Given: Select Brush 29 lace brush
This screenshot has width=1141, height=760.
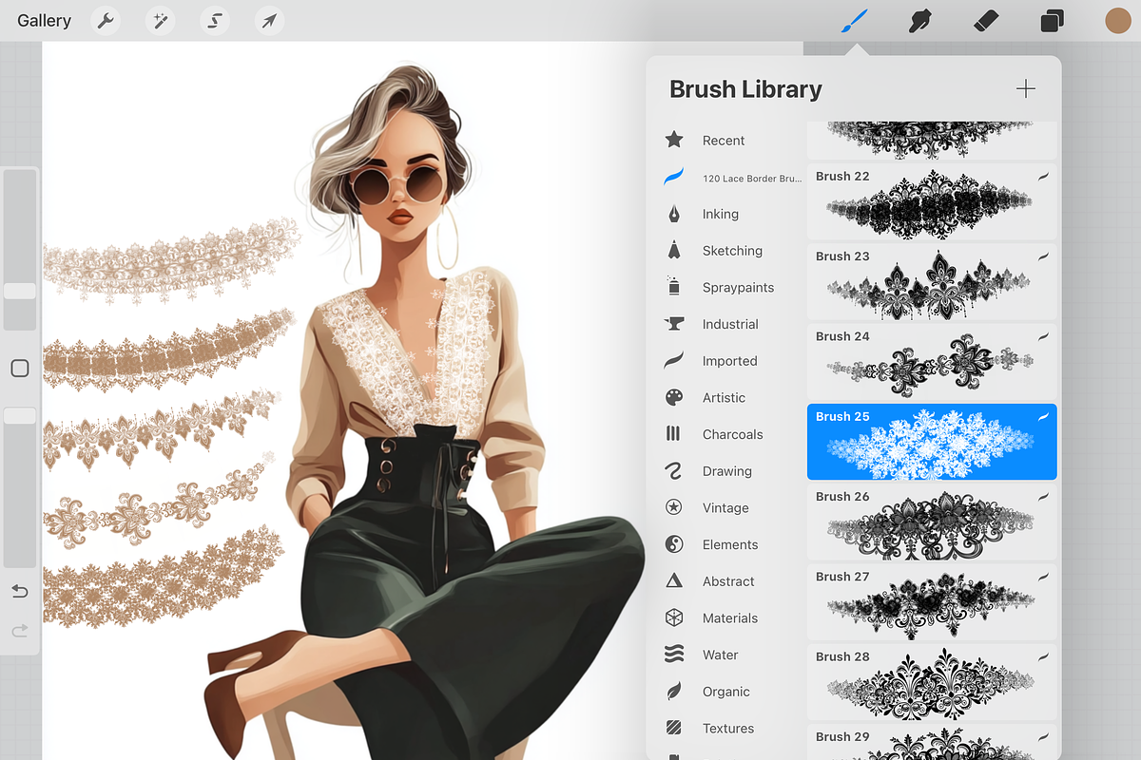Looking at the screenshot, I should (x=932, y=742).
